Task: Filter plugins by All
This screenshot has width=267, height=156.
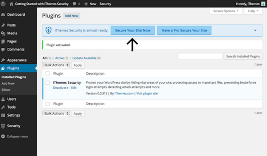Action: click(x=45, y=58)
